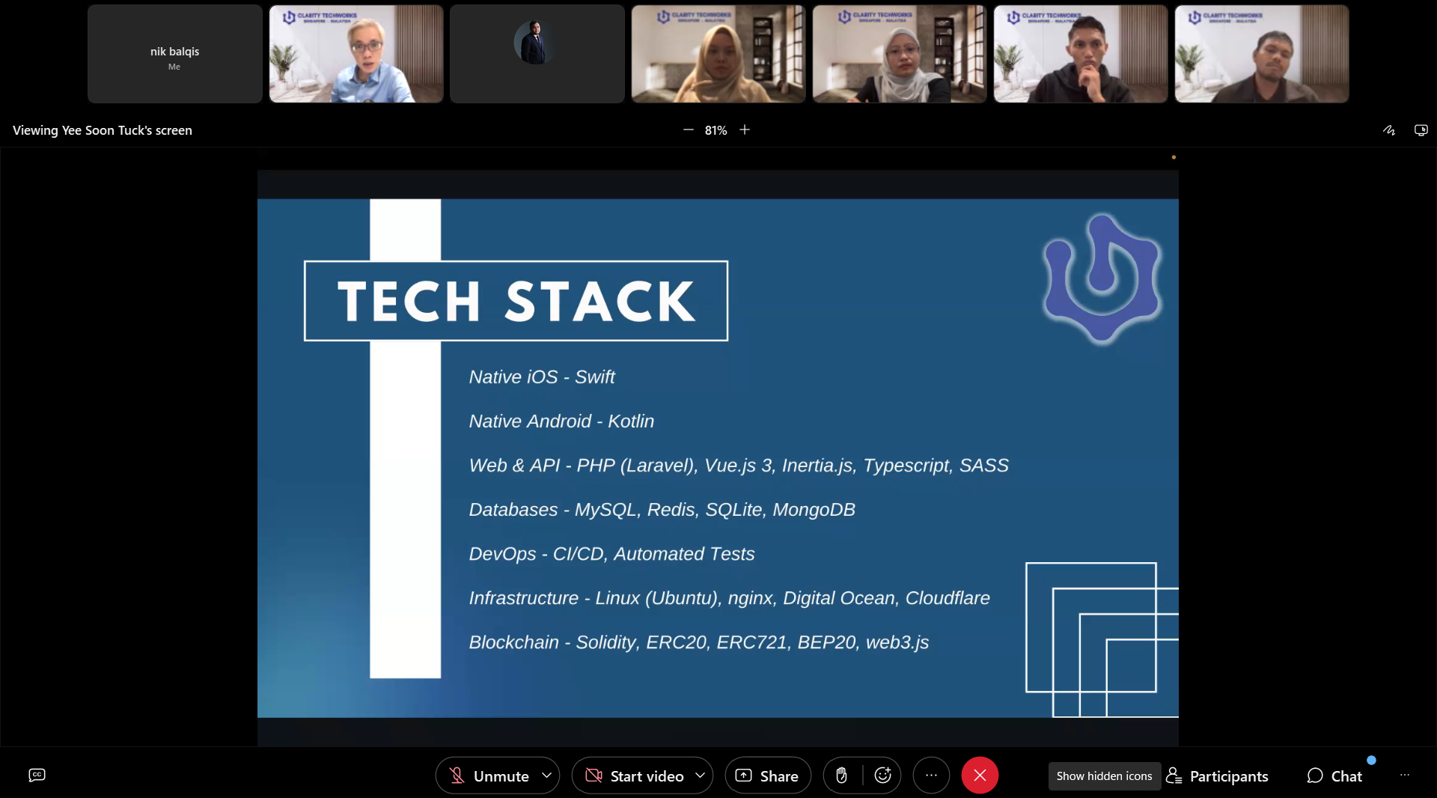This screenshot has height=798, width=1437.
Task: Click the 81% zoom level value
Action: tap(716, 130)
